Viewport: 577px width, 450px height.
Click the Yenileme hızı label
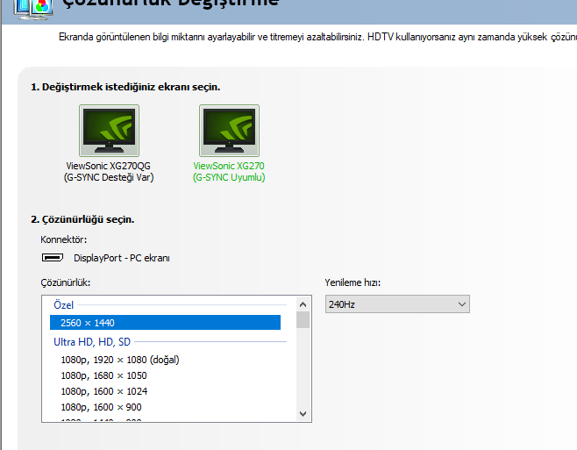353,282
